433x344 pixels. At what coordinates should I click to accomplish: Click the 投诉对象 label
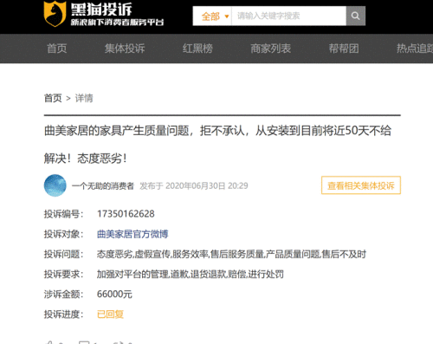[x=63, y=234]
